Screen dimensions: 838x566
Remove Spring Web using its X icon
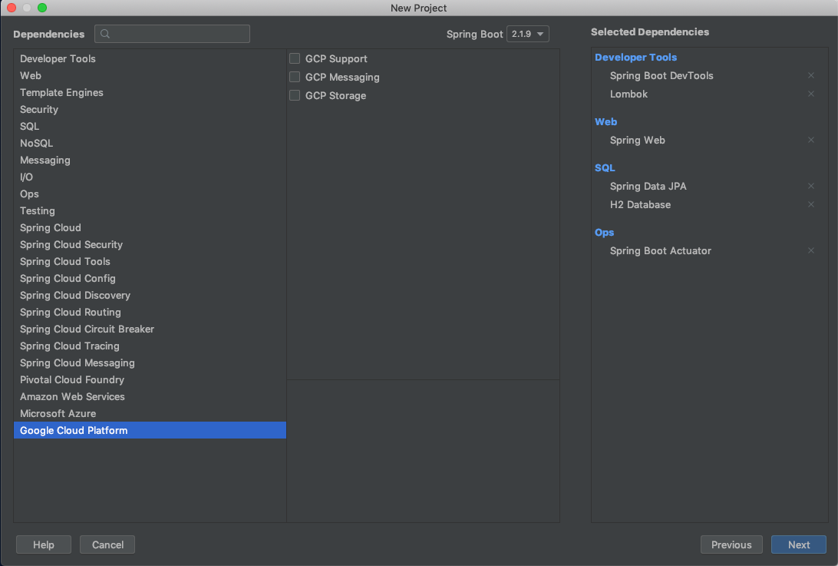click(810, 140)
